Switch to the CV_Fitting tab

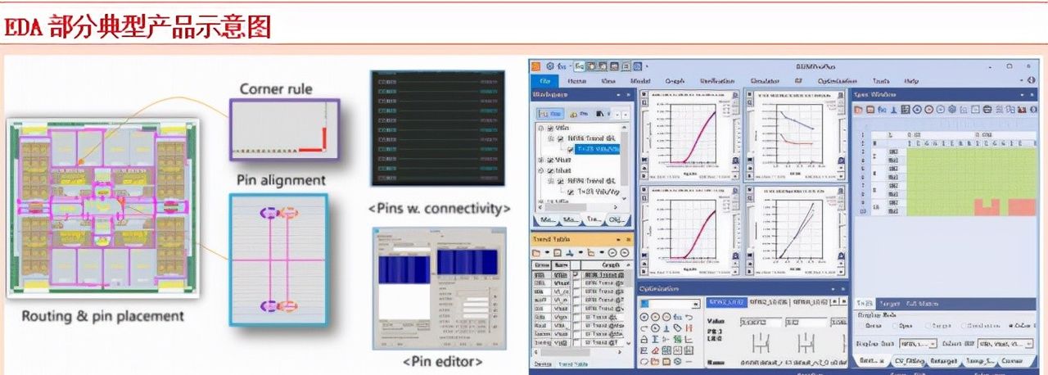tap(909, 360)
